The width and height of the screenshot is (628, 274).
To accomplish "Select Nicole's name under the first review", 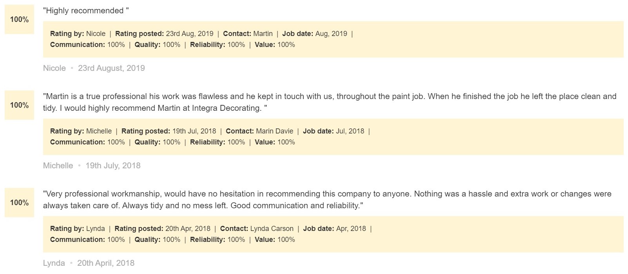I will (x=54, y=68).
